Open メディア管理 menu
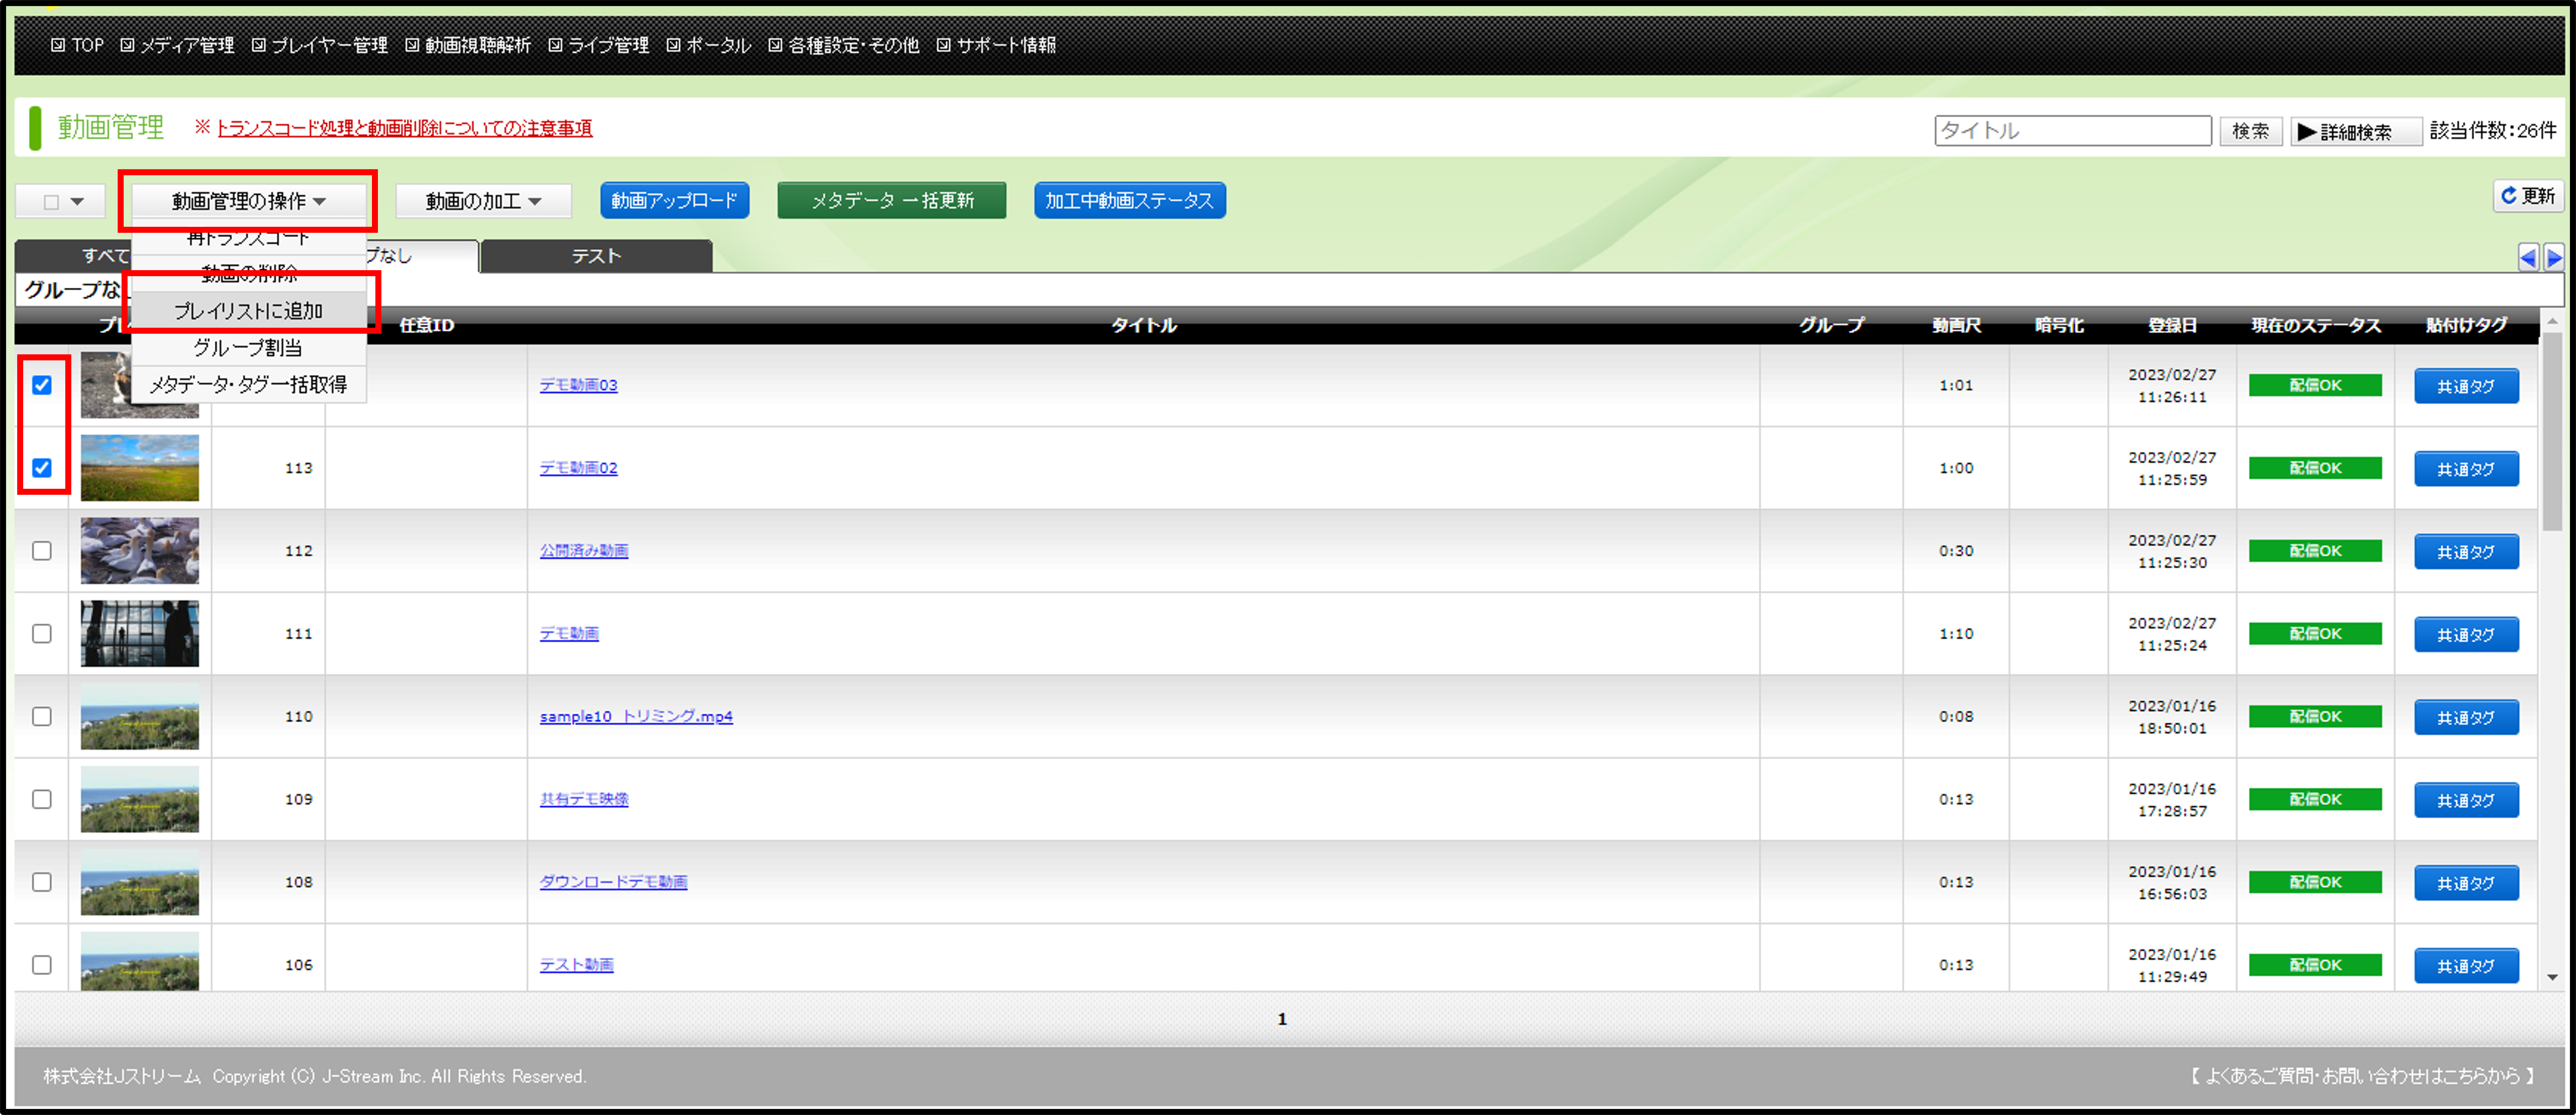 pos(177,45)
